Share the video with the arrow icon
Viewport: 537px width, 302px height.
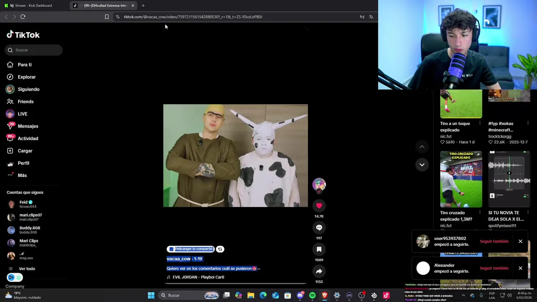click(x=319, y=271)
